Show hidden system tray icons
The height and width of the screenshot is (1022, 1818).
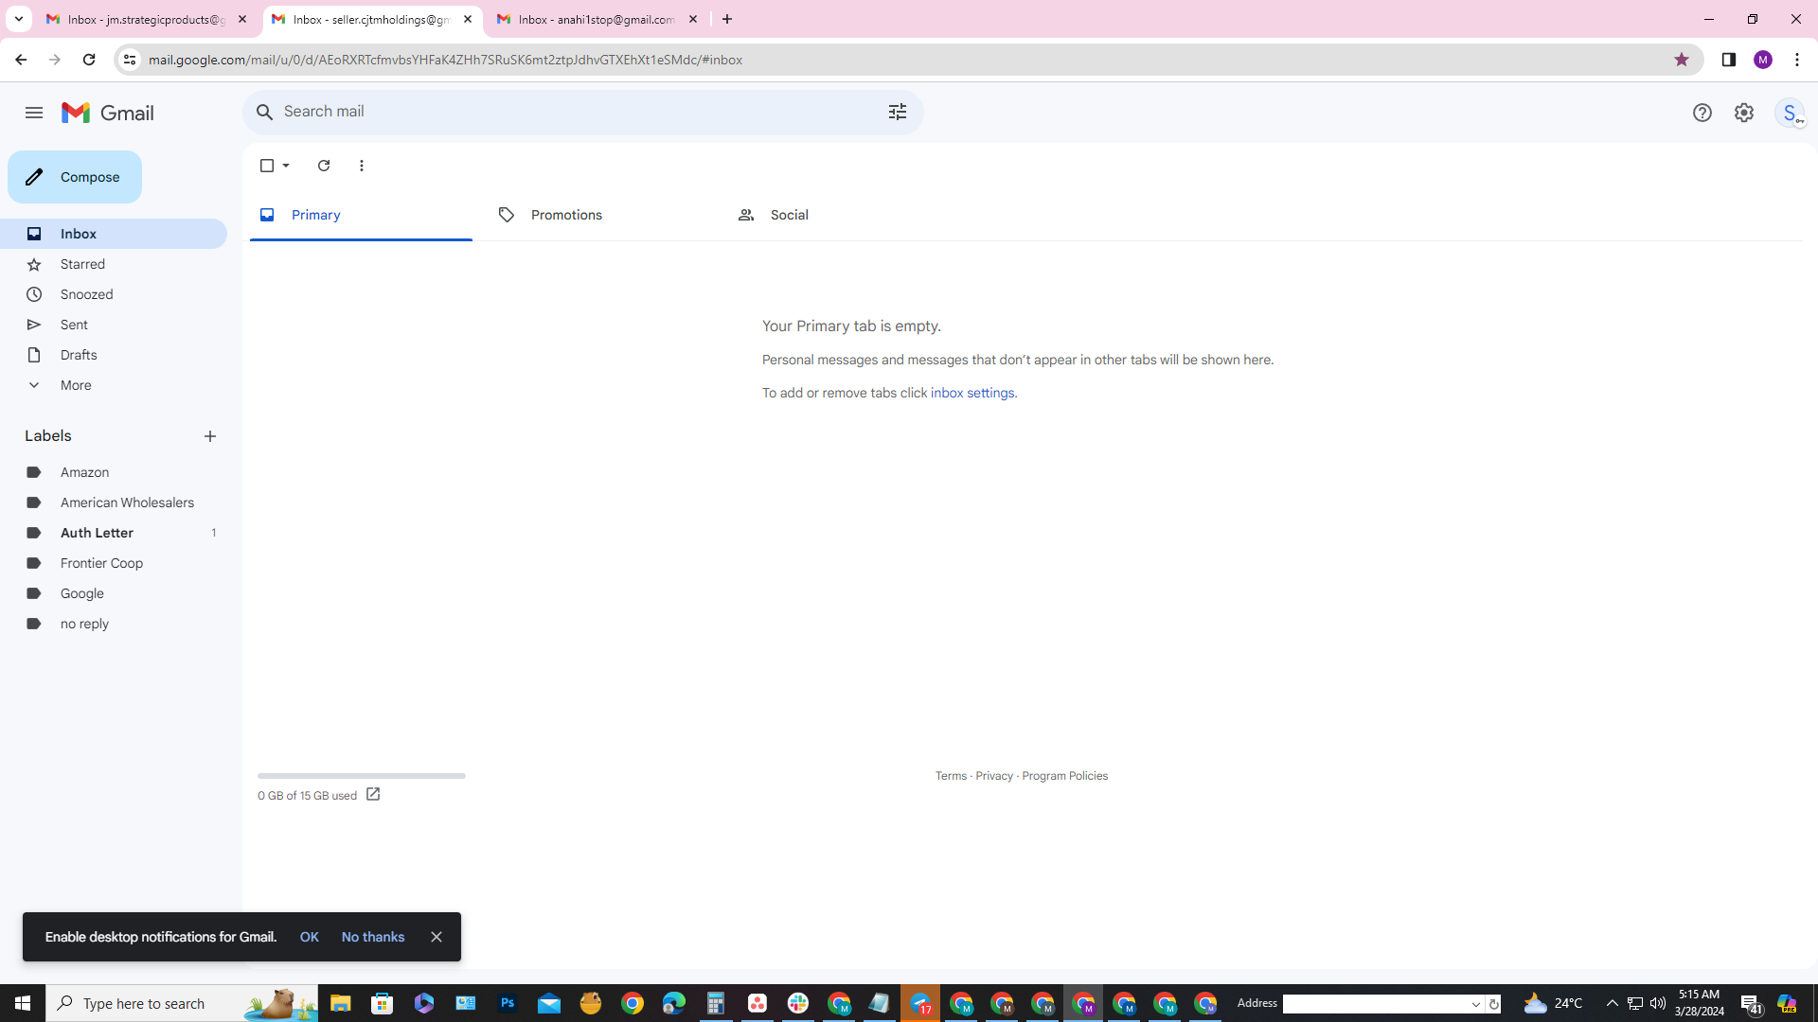coord(1613,1003)
